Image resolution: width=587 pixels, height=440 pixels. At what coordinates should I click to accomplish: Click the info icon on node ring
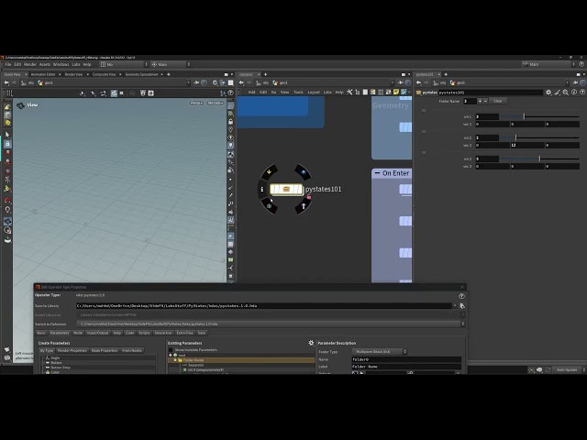pyautogui.click(x=263, y=189)
